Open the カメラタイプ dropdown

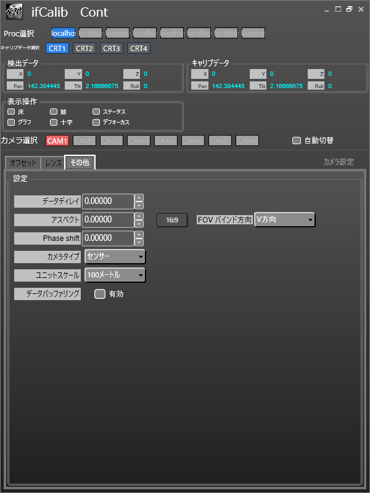(115, 256)
